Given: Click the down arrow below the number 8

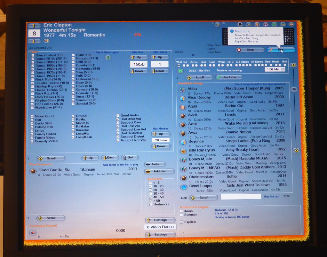Looking at the screenshot, I should 34,41.
